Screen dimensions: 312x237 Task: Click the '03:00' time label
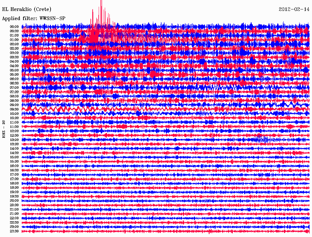(x=14, y=53)
